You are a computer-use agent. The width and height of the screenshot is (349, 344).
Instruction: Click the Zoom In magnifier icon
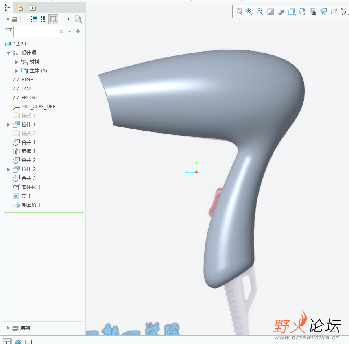click(x=249, y=11)
